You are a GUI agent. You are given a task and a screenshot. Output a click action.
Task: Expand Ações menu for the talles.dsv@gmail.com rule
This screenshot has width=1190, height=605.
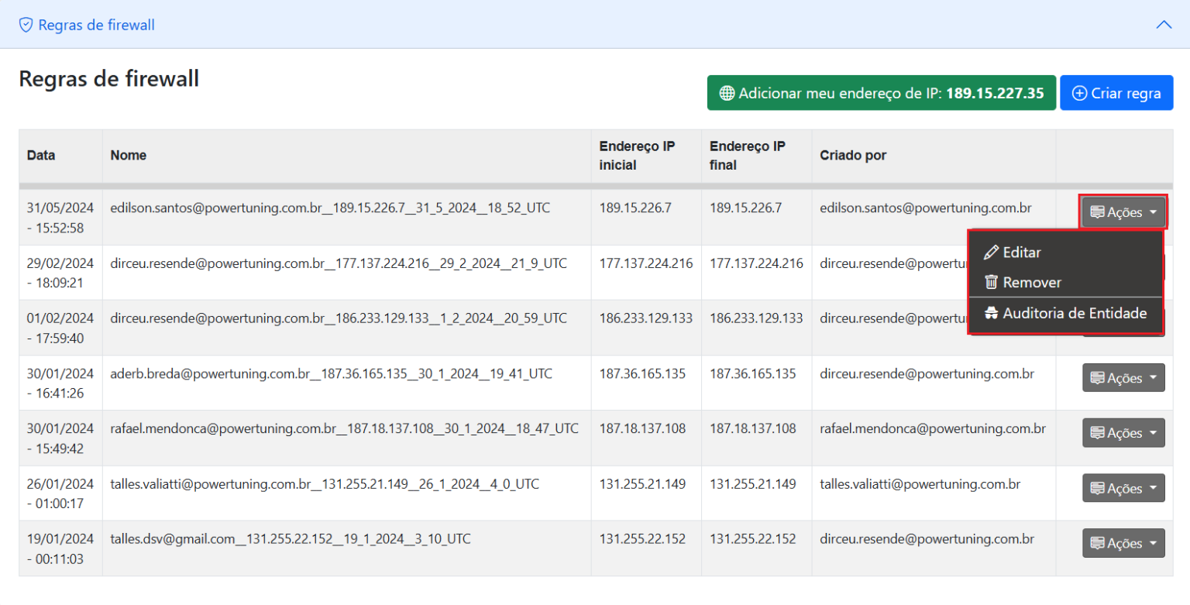1123,543
